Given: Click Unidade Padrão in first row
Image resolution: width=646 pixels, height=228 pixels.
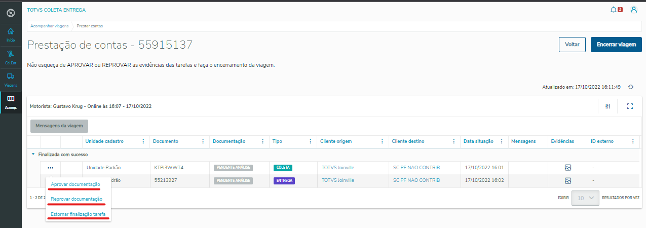Looking at the screenshot, I should coord(104,167).
